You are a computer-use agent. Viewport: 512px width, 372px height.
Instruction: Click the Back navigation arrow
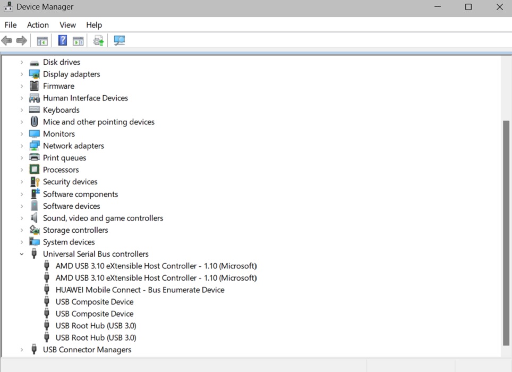point(6,40)
